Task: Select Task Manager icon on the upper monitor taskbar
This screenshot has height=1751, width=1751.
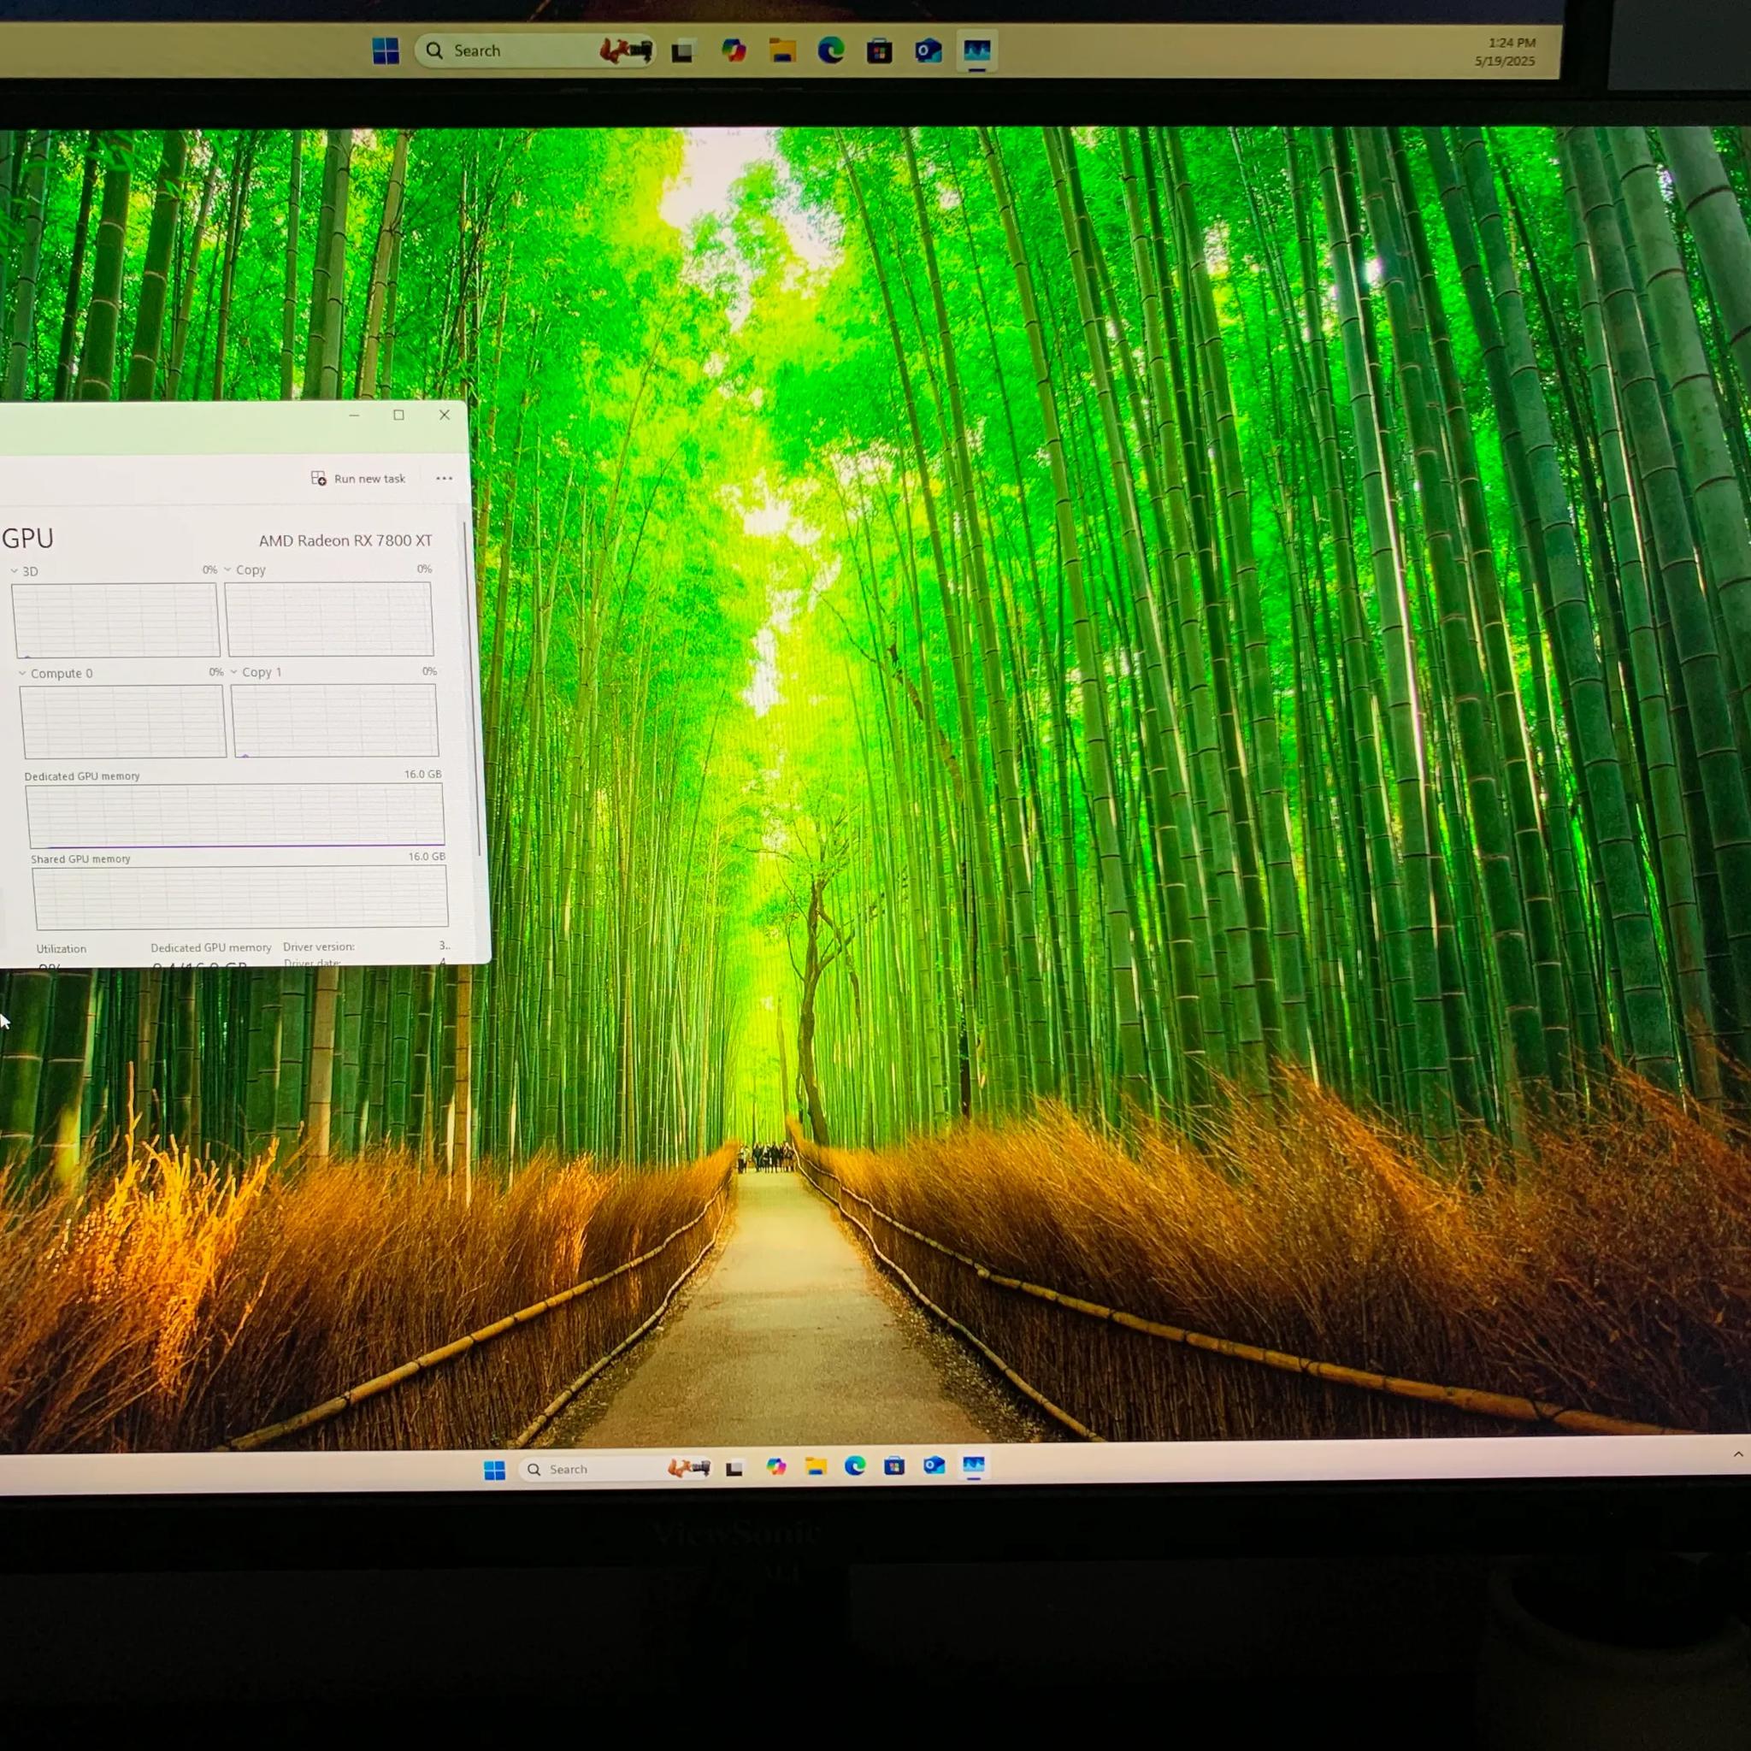Action: 976,50
